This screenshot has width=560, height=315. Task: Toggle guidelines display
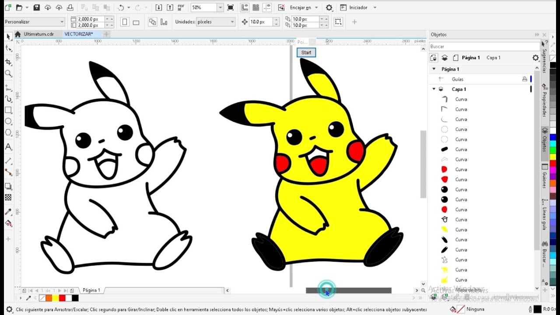(x=267, y=7)
